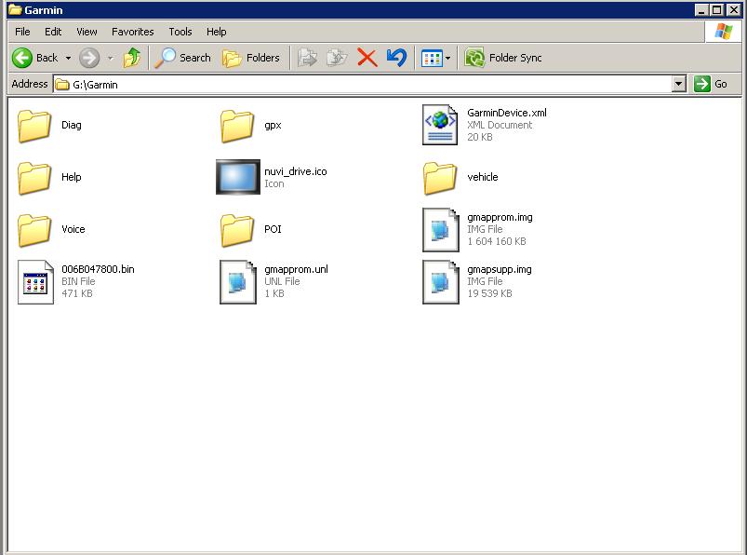Open the Folder Sync tool

point(503,58)
